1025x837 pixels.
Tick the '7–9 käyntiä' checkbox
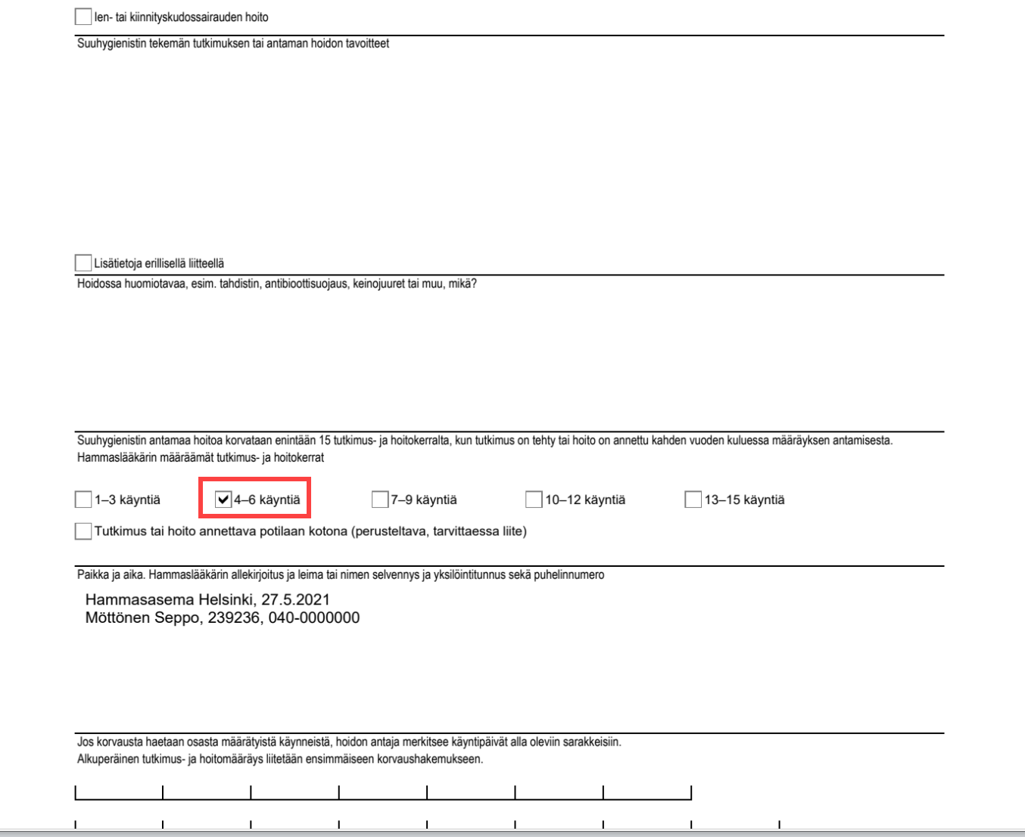coord(380,499)
